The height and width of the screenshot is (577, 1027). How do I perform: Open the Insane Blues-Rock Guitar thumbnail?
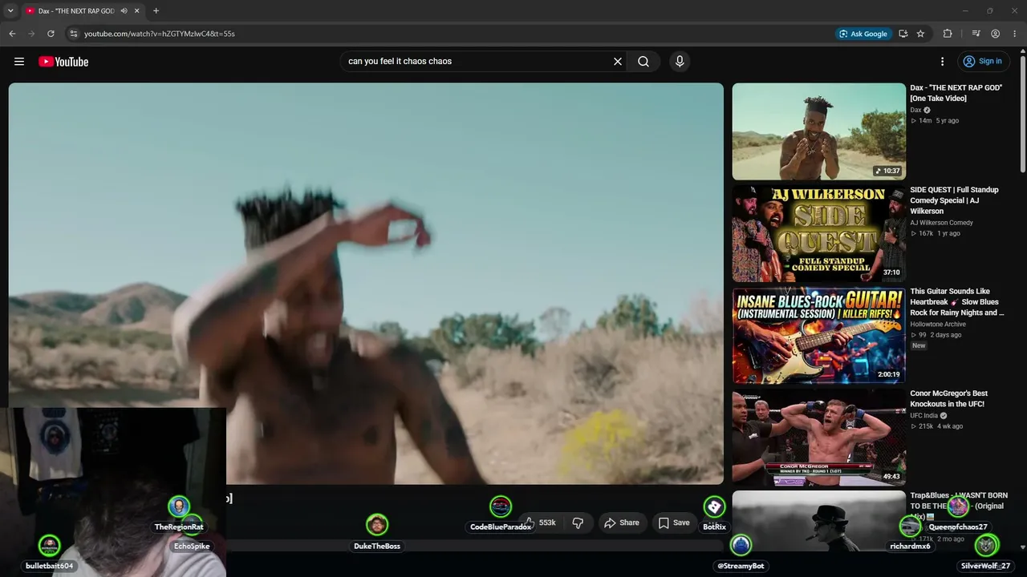click(x=818, y=335)
